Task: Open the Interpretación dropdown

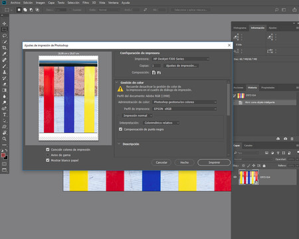Action: 161,123
